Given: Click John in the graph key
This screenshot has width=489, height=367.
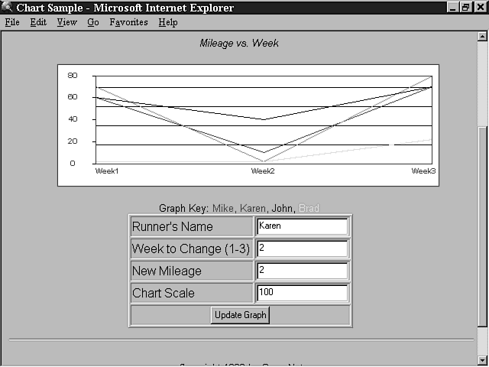Looking at the screenshot, I should pyautogui.click(x=283, y=208).
